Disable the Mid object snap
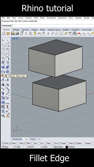The height and width of the screenshot is (167, 94). point(26,143)
